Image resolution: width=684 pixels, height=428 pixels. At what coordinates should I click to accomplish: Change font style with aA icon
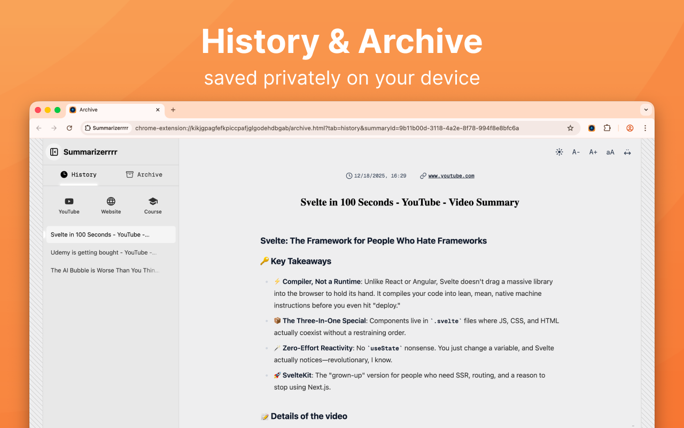(610, 152)
